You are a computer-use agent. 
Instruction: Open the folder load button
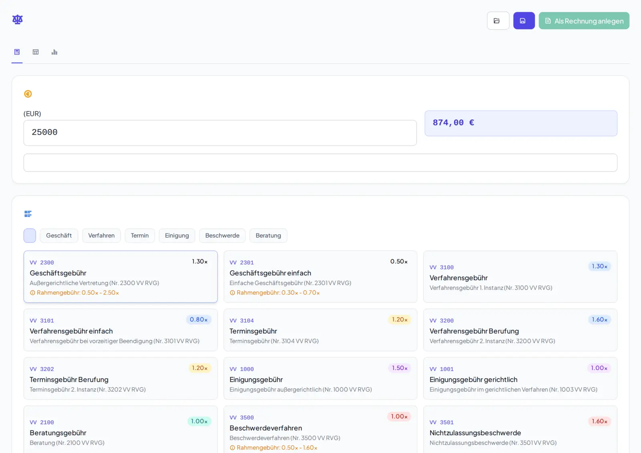(498, 21)
